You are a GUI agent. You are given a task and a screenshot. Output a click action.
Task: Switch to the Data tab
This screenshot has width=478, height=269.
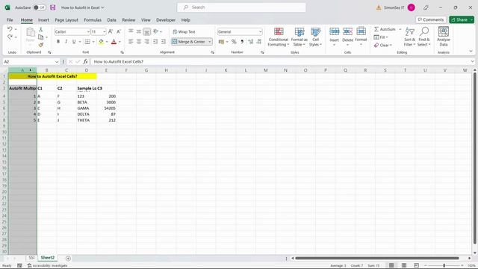111,20
